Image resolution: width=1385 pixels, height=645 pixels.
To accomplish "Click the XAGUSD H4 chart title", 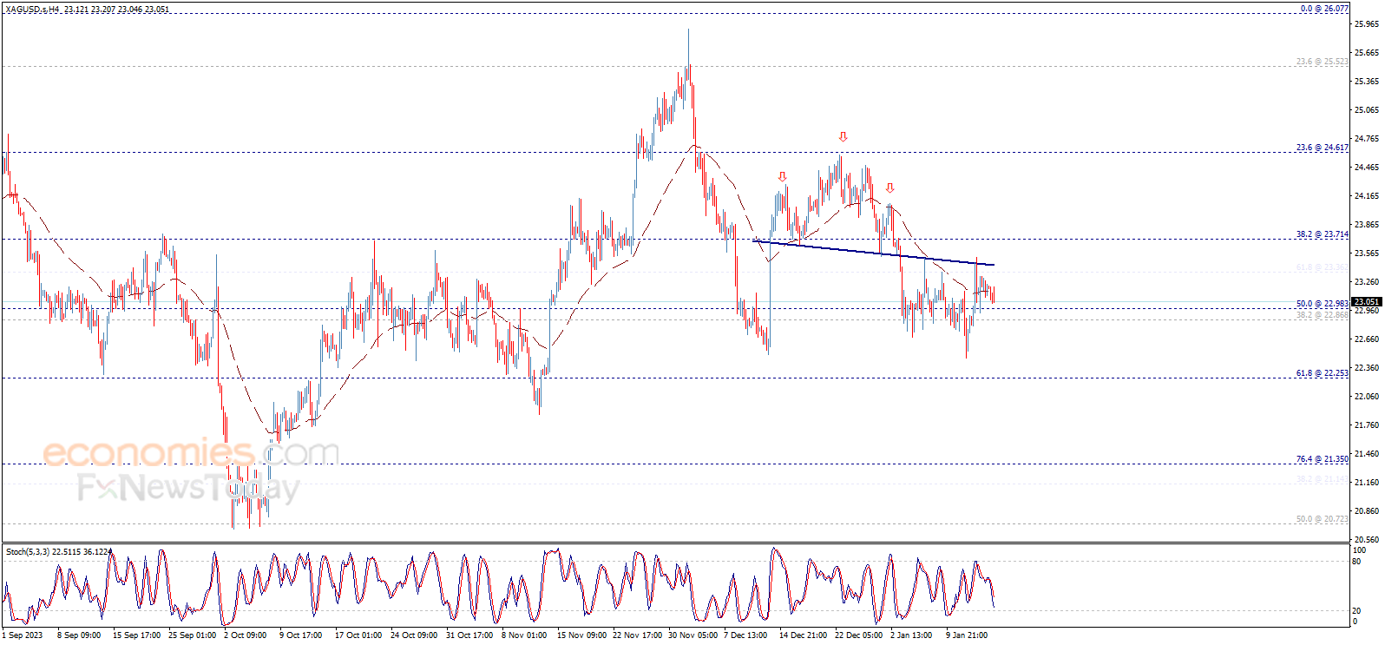I will pos(87,10).
